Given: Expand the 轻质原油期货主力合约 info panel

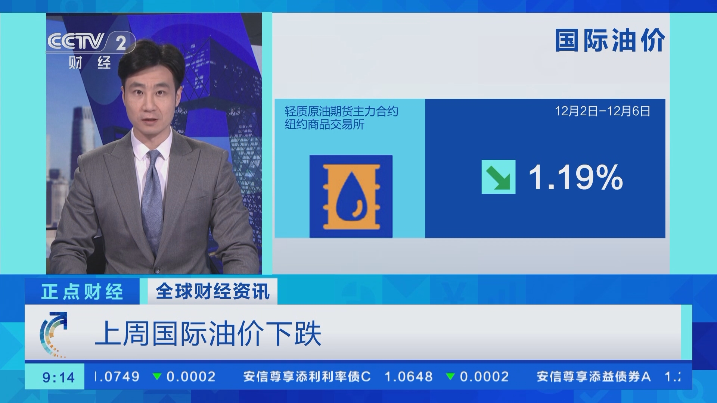Looking at the screenshot, I should point(341,110).
